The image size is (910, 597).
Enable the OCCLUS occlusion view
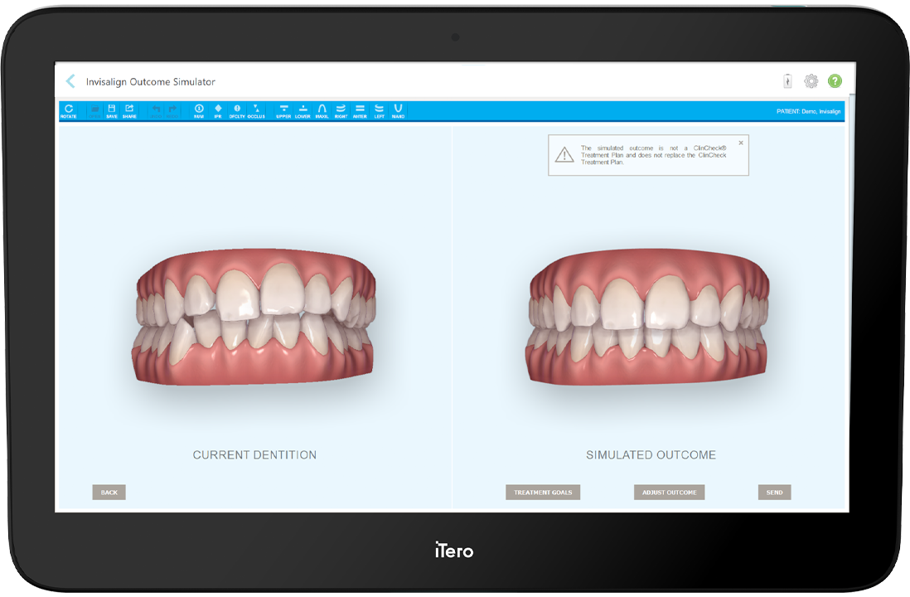pos(256,111)
